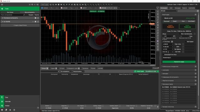
Task: Open account summary settings gear icon
Action: (158, 107)
